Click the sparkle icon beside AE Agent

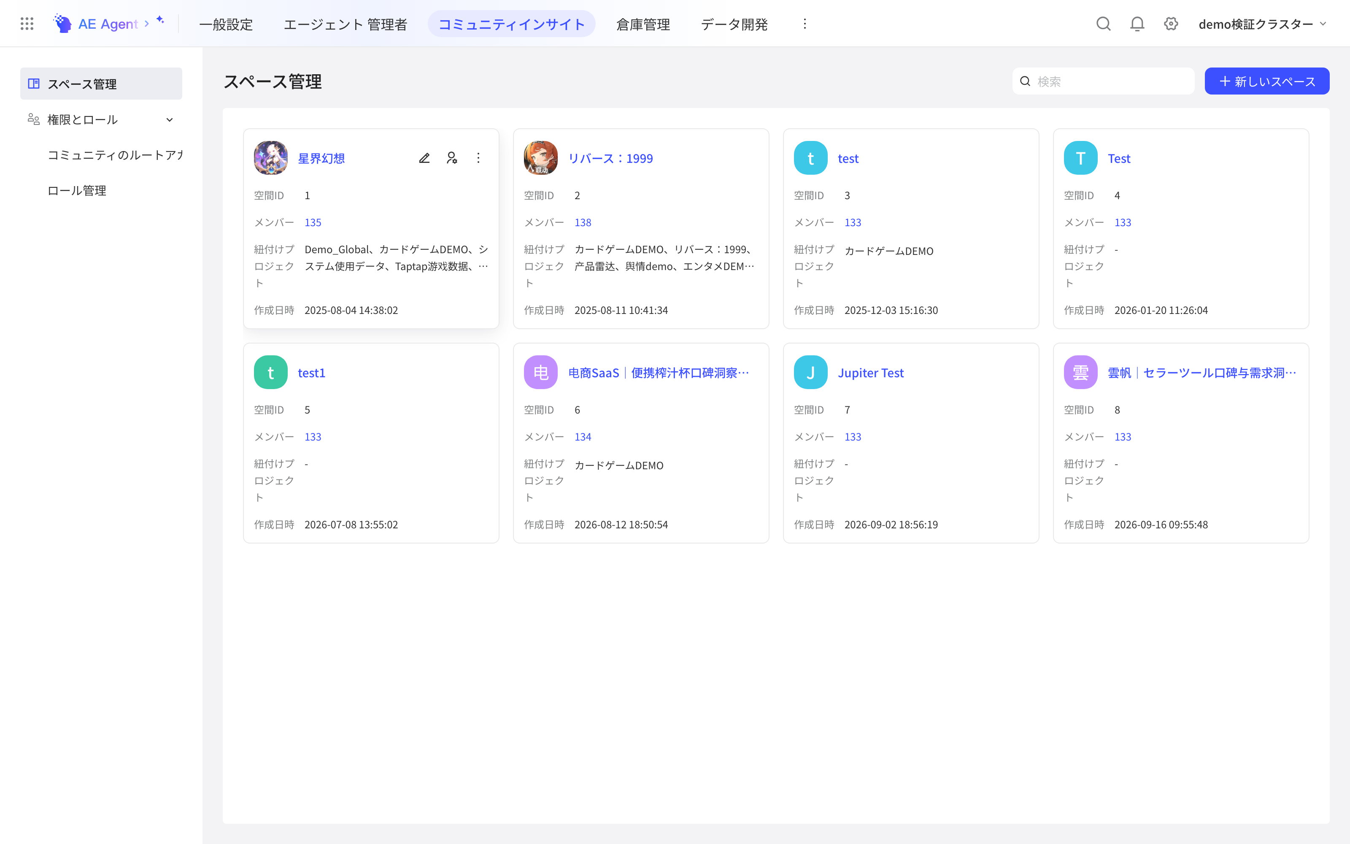coord(161,20)
